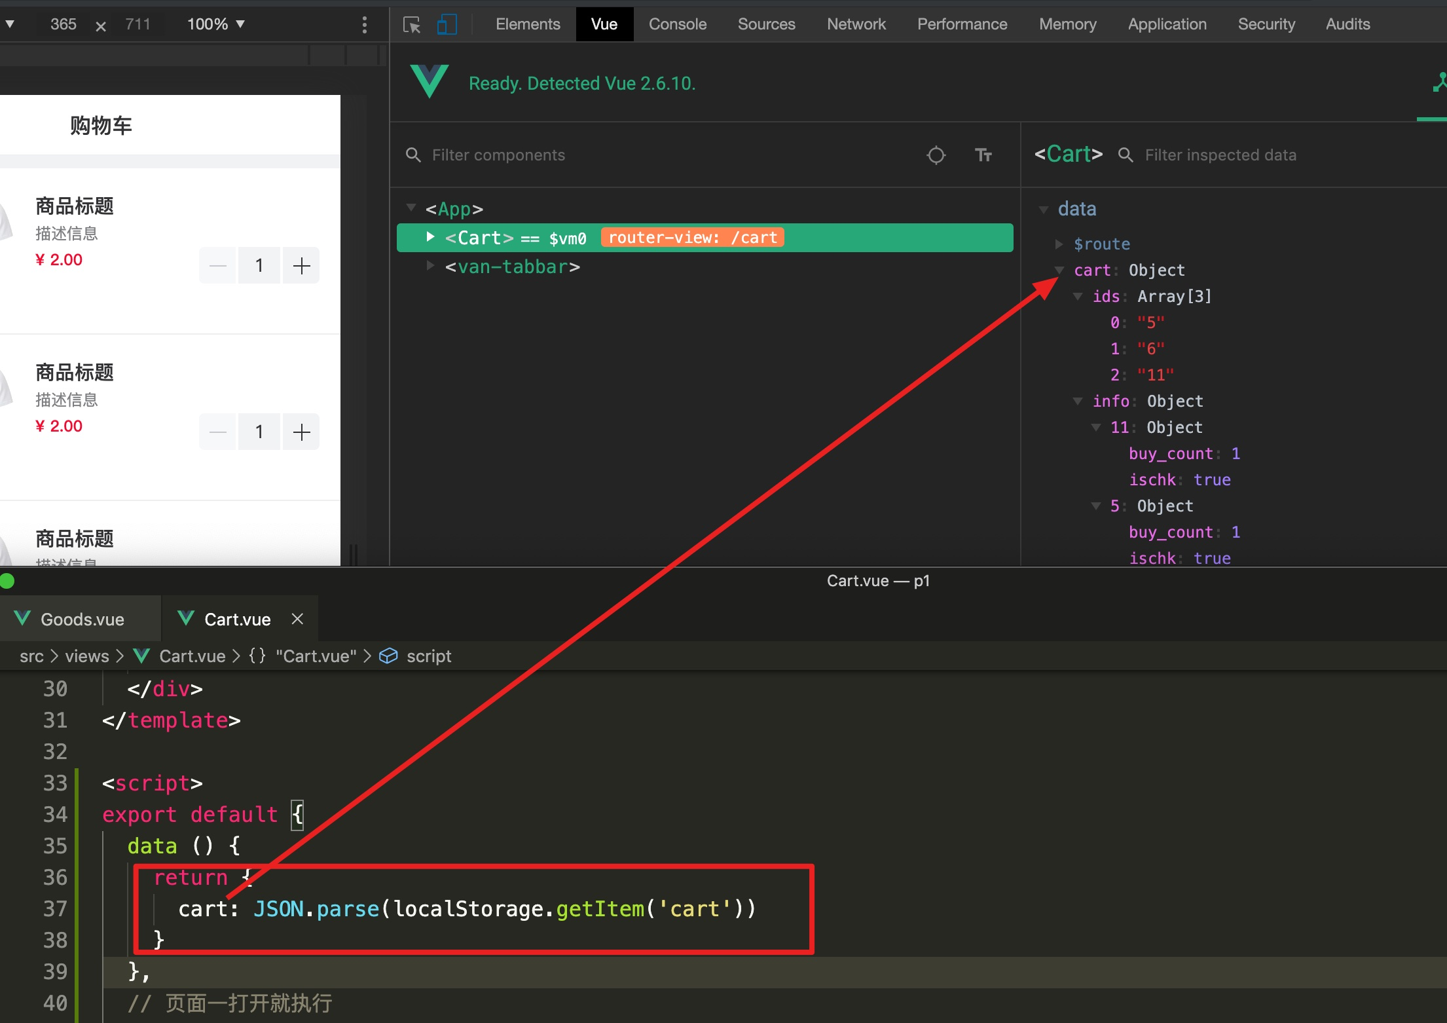Click the src breadcrumb segment
The image size is (1447, 1023).
31,656
